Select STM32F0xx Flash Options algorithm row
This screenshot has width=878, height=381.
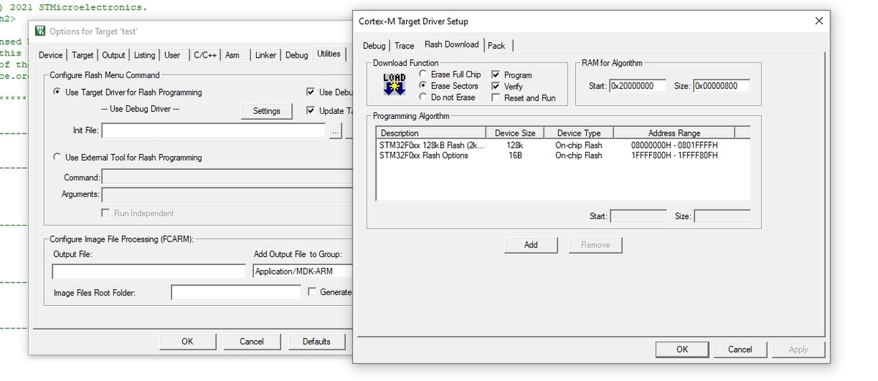[424, 155]
